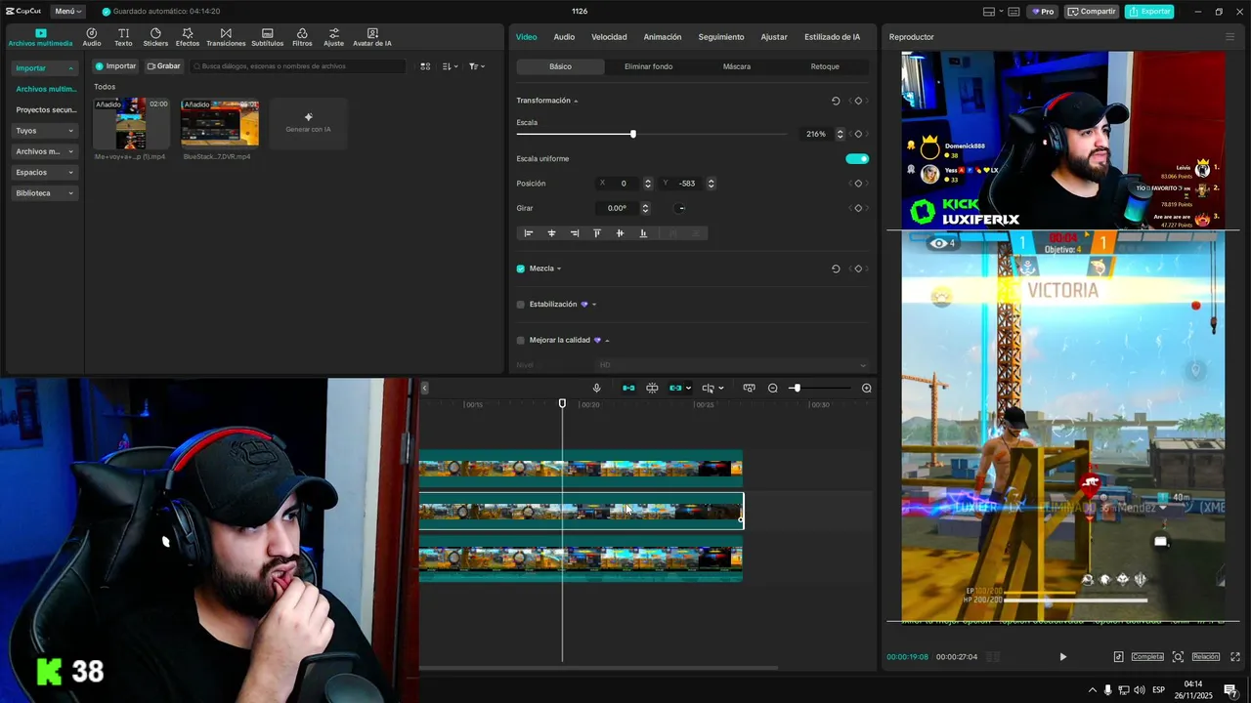
Task: Enable the Estabilización checkbox
Action: pyautogui.click(x=520, y=305)
